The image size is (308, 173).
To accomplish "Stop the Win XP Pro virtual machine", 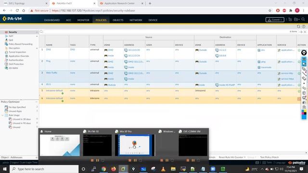I will point(129,160).
